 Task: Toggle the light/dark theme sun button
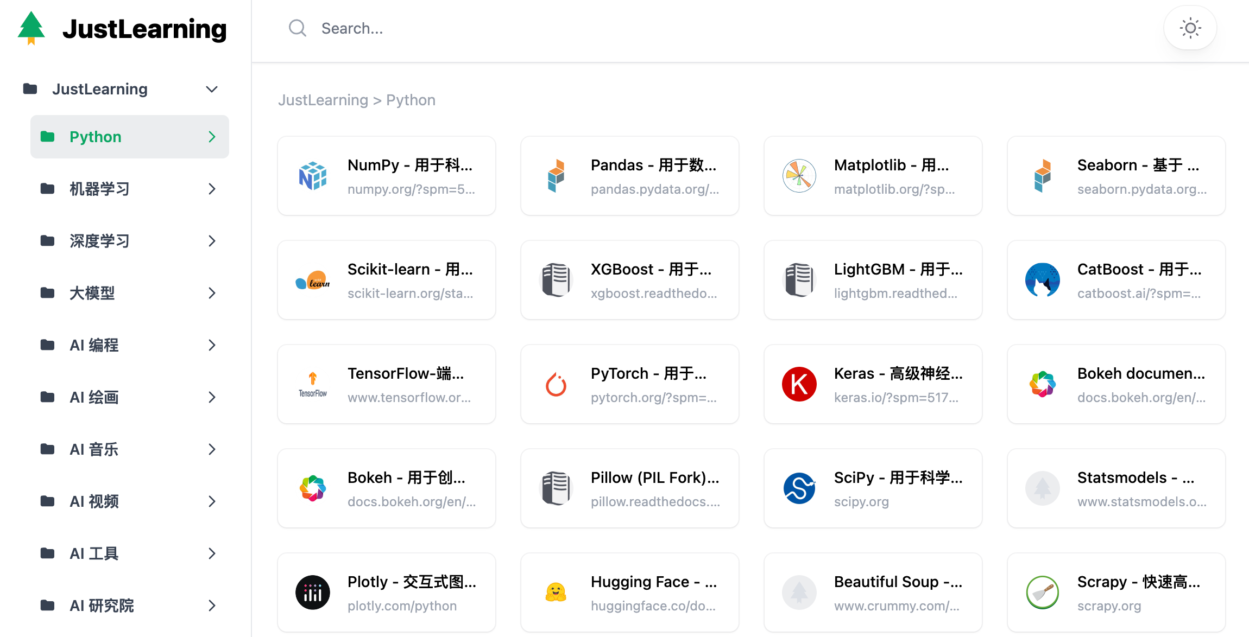click(1190, 28)
